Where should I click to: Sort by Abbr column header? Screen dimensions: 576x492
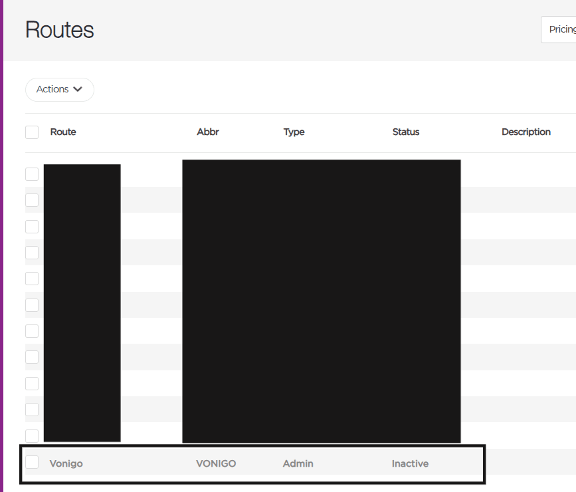(x=208, y=132)
